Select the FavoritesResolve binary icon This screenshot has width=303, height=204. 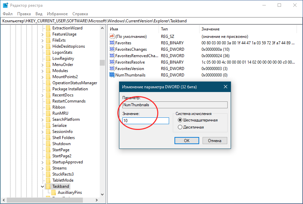click(x=112, y=62)
